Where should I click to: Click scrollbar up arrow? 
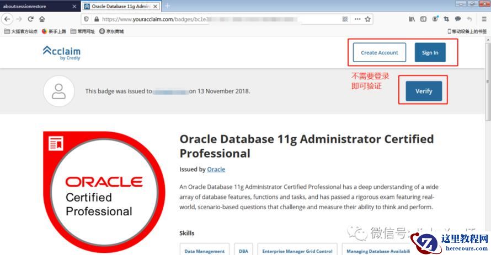coord(488,40)
